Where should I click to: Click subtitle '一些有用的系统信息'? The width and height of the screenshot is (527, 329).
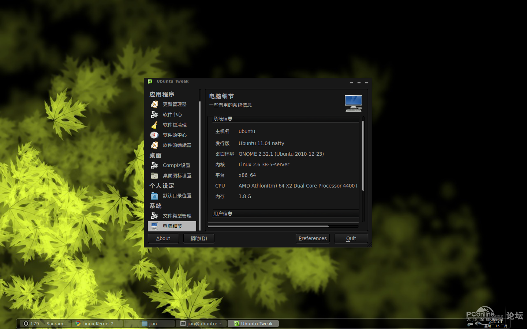pos(231,105)
